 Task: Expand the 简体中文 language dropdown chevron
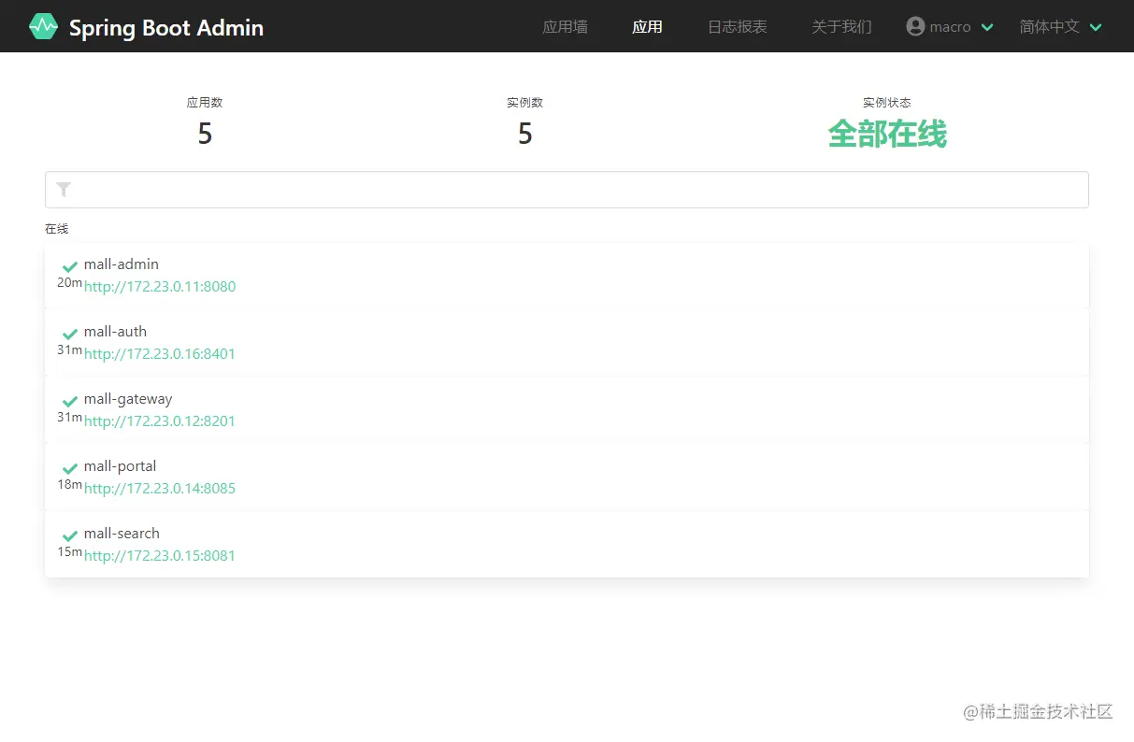(x=1097, y=27)
